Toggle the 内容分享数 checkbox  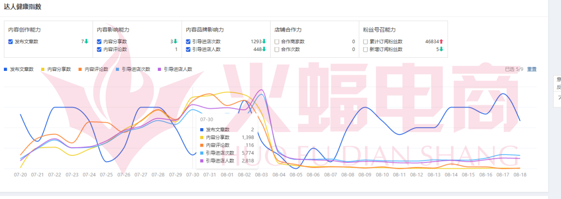tap(99, 42)
